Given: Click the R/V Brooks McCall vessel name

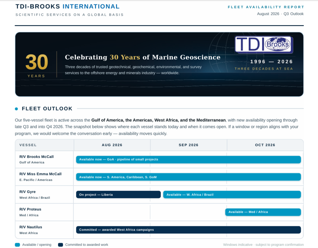Looking at the screenshot, I should [x=37, y=157].
